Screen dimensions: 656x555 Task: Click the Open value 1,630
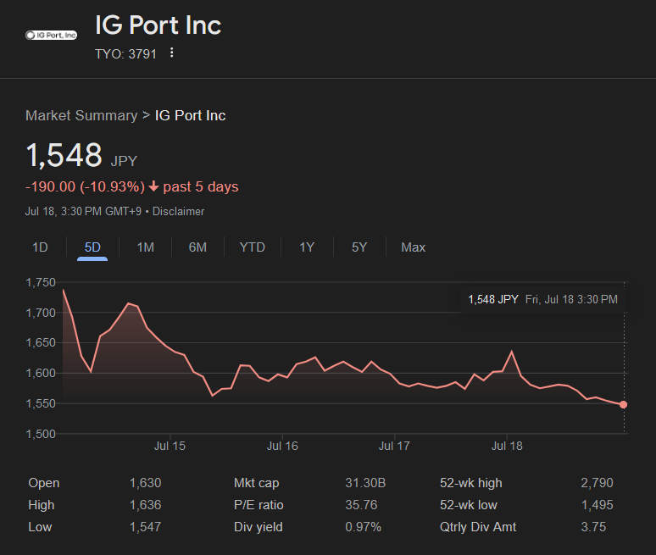[x=145, y=483]
